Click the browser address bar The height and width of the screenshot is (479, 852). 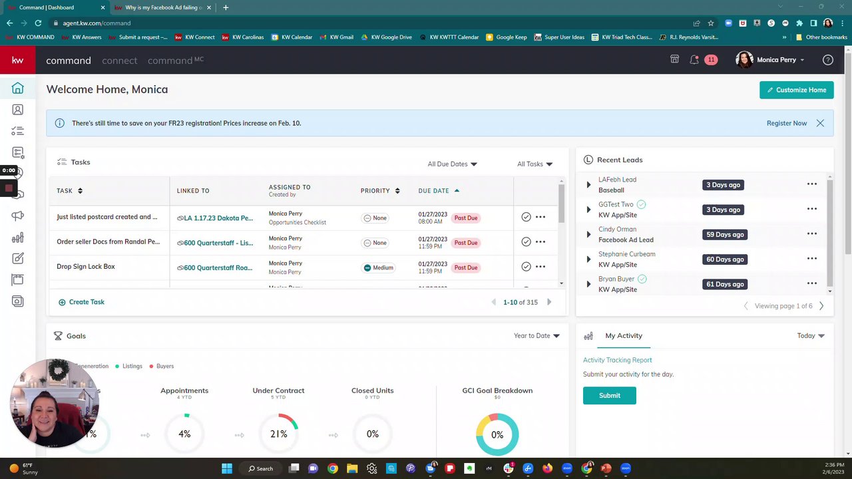click(373, 23)
